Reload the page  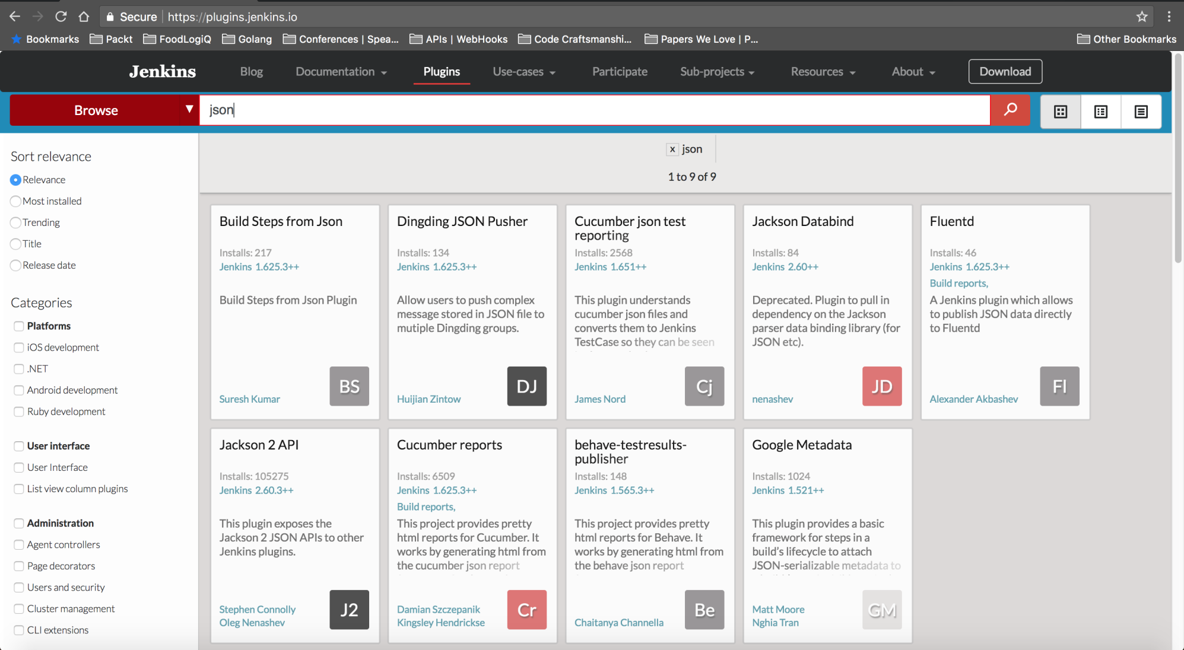(x=61, y=17)
